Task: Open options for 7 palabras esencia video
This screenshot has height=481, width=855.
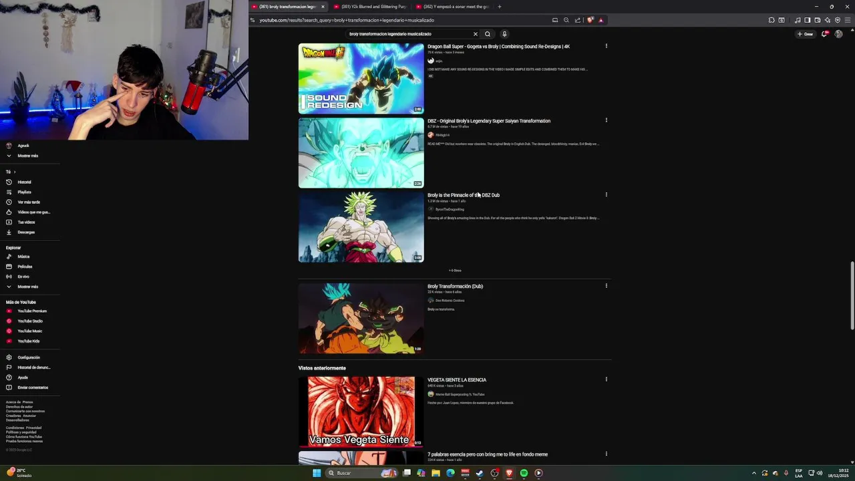Action: [x=607, y=454]
